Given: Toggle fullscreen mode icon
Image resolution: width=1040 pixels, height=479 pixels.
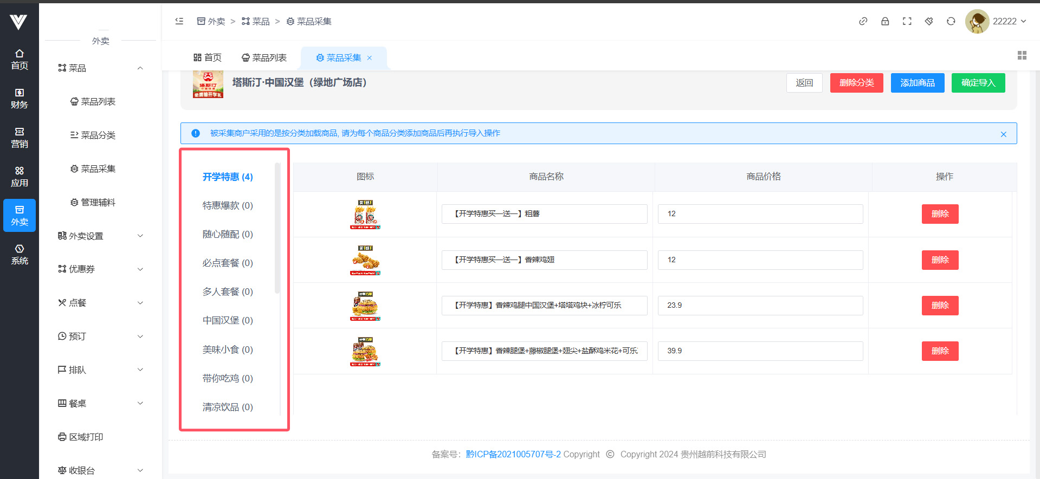Looking at the screenshot, I should 907,21.
